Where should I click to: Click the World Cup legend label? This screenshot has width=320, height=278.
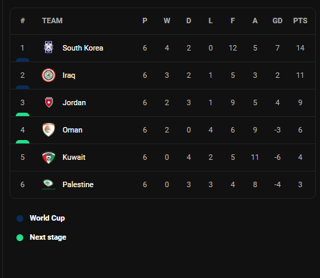tap(47, 218)
